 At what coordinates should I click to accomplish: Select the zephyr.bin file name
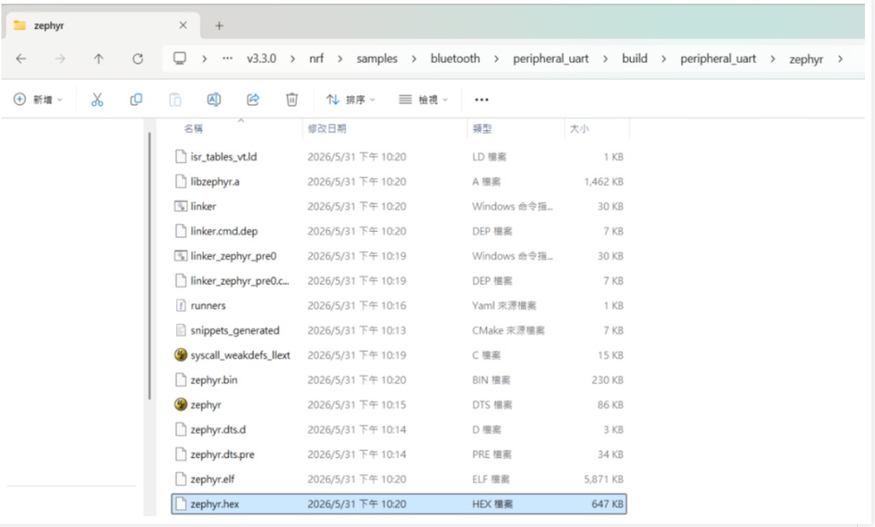tap(214, 380)
